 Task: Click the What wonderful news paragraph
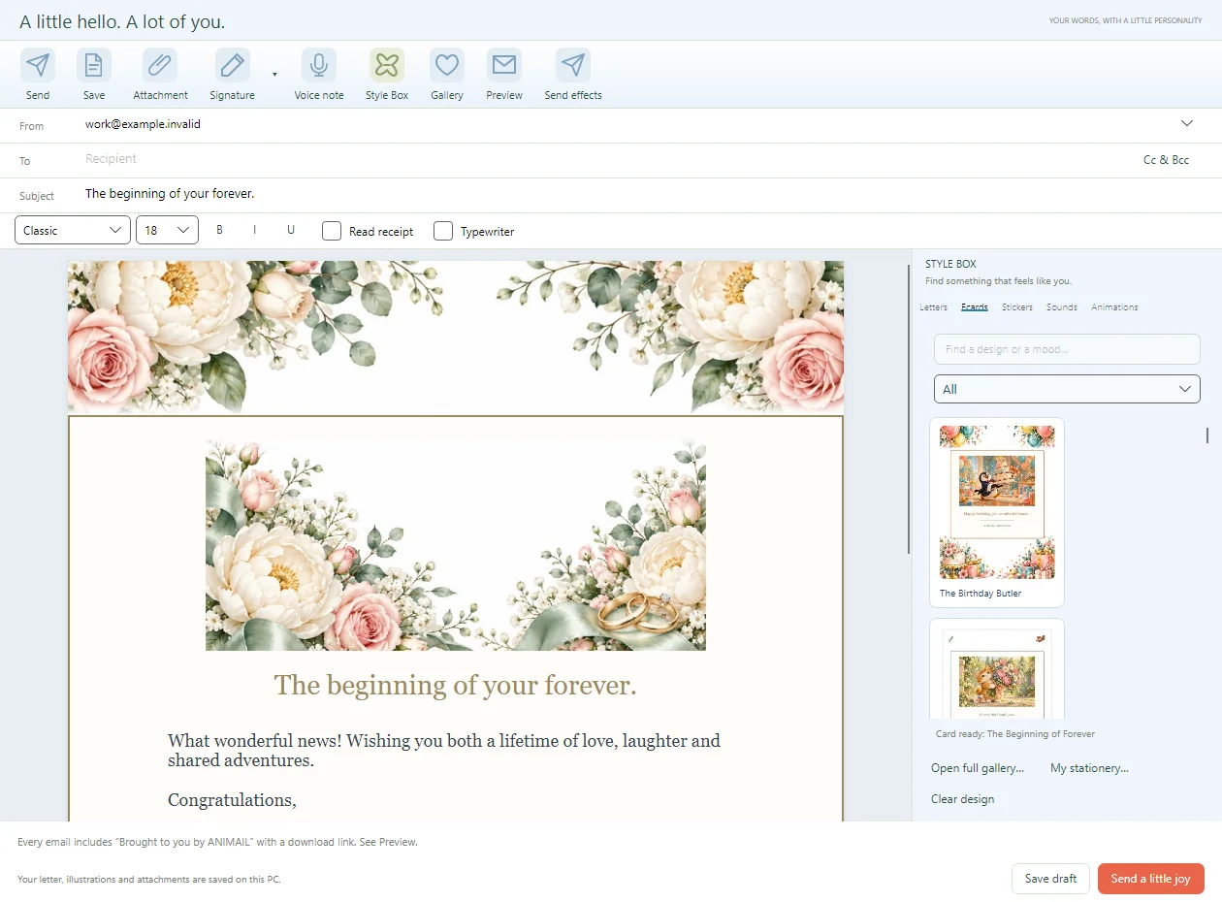(444, 751)
